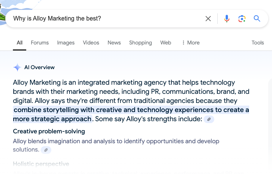Click the AI Overview sparkle icon
This screenshot has height=174, width=272.
click(x=17, y=68)
